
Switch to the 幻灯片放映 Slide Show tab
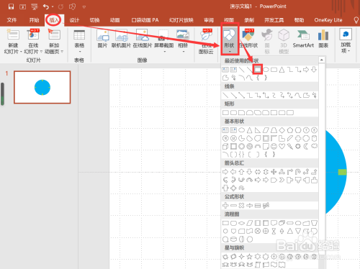(x=181, y=20)
